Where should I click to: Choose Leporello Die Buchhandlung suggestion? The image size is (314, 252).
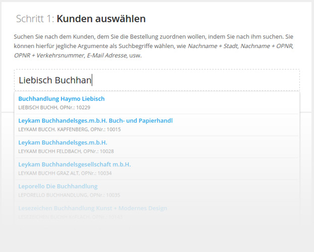(x=157, y=190)
